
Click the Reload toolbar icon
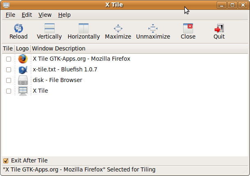pos(18,28)
